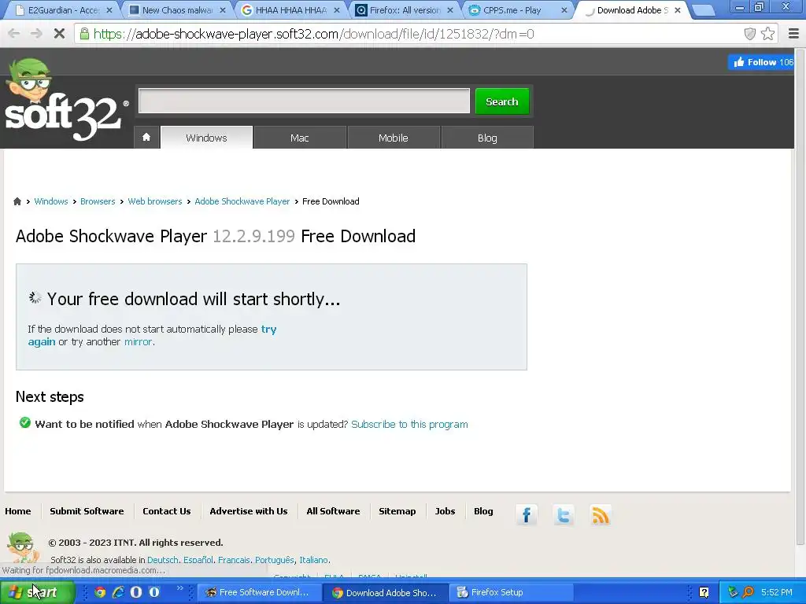Open a new browser tab
This screenshot has height=604, width=806.
(703, 10)
